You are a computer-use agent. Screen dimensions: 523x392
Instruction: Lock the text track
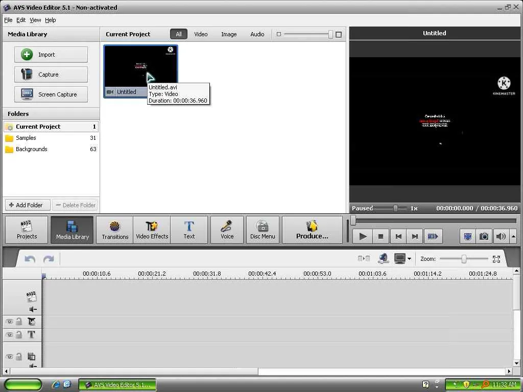(19, 335)
